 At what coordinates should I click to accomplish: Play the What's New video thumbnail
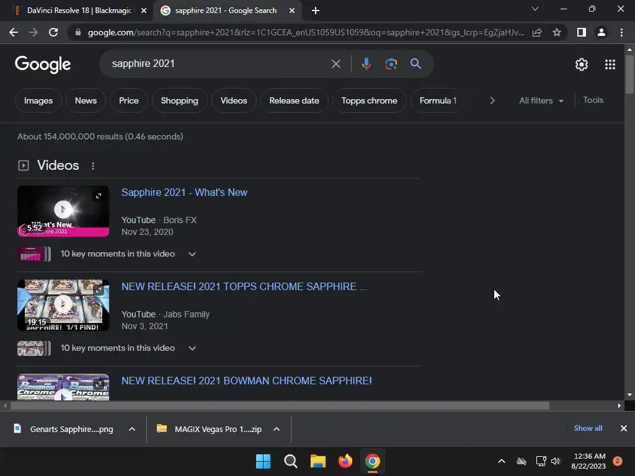tap(63, 211)
